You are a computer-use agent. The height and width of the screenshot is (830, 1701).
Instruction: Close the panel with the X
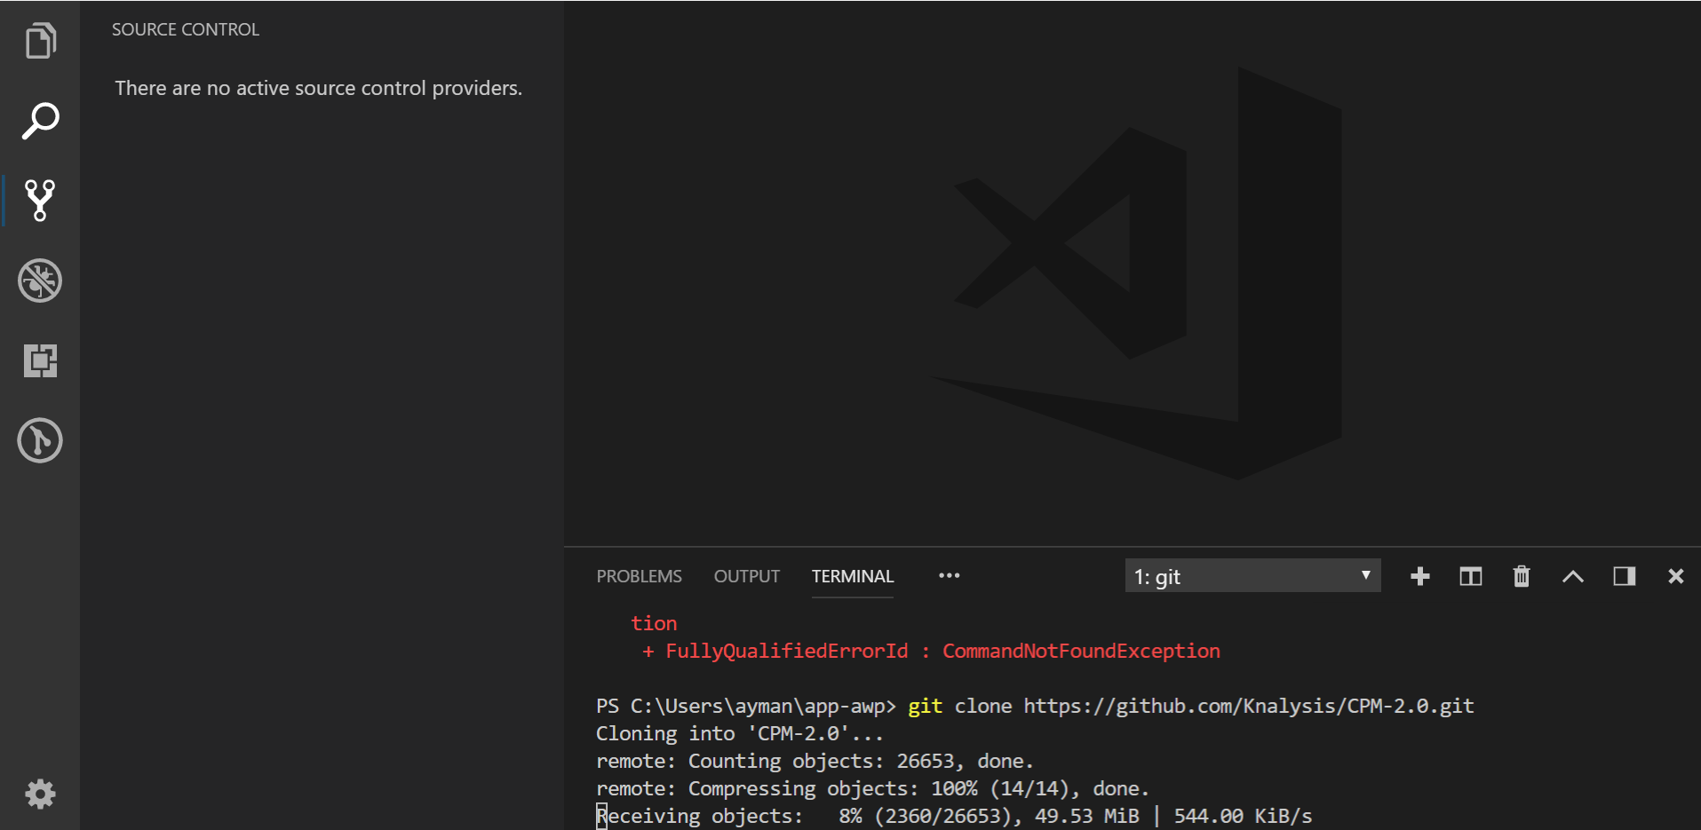tap(1675, 576)
